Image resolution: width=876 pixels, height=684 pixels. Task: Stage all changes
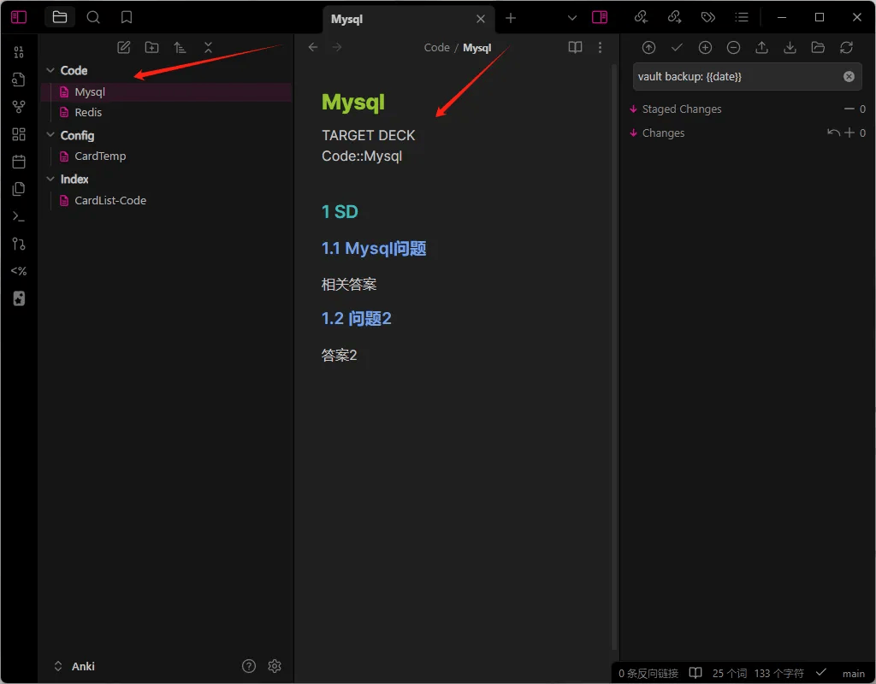pyautogui.click(x=705, y=48)
